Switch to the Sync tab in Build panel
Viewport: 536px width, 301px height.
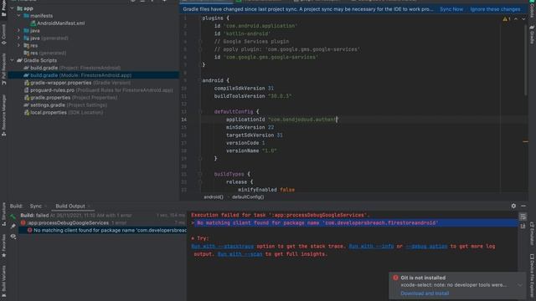[x=35, y=207]
